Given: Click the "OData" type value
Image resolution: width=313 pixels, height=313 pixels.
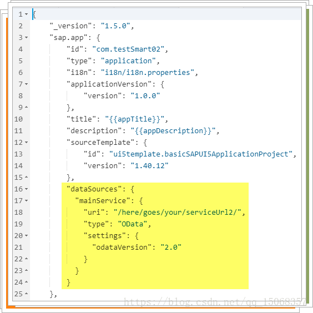Looking at the screenshot, I should 133,224.
